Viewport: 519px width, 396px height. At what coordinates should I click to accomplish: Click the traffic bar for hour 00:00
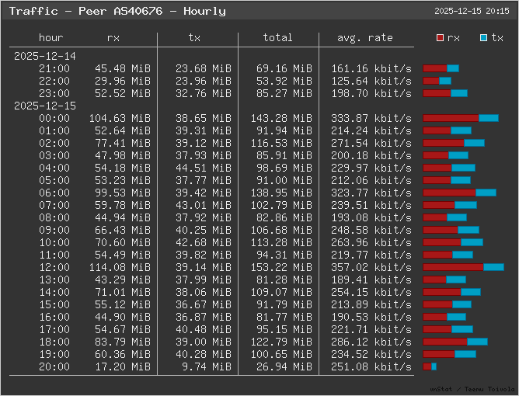pos(460,118)
